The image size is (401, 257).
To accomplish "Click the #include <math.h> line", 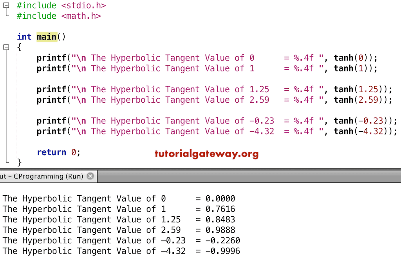I will tap(59, 16).
